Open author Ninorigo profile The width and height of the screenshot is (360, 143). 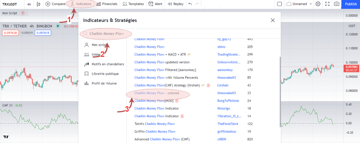[x=224, y=108]
